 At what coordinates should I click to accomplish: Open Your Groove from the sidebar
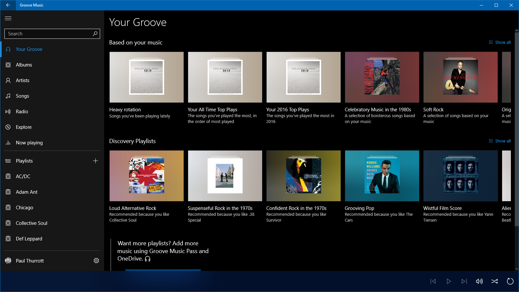point(52,49)
